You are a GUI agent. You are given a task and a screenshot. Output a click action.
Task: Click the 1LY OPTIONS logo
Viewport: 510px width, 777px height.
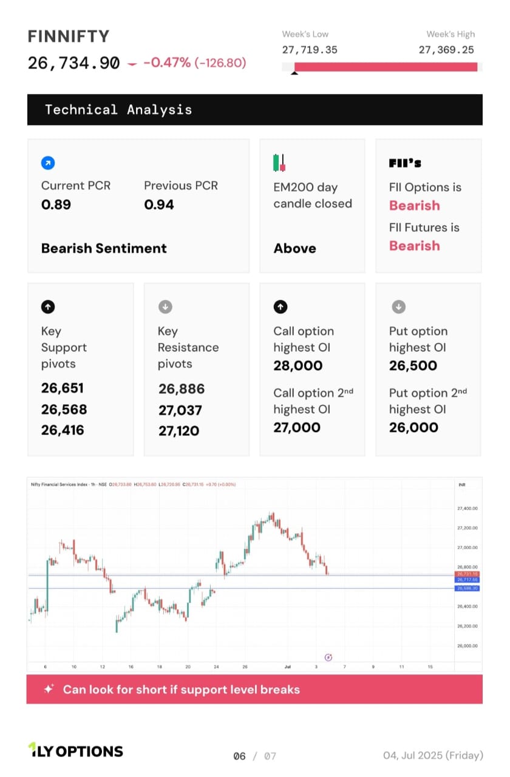pyautogui.click(x=75, y=751)
